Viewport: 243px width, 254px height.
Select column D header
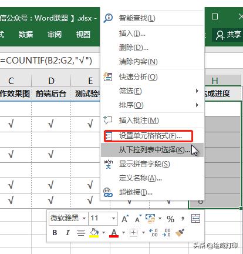click(x=51, y=81)
